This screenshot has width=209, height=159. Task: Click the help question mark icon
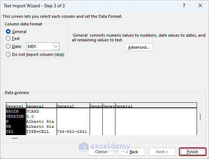[x=184, y=5]
